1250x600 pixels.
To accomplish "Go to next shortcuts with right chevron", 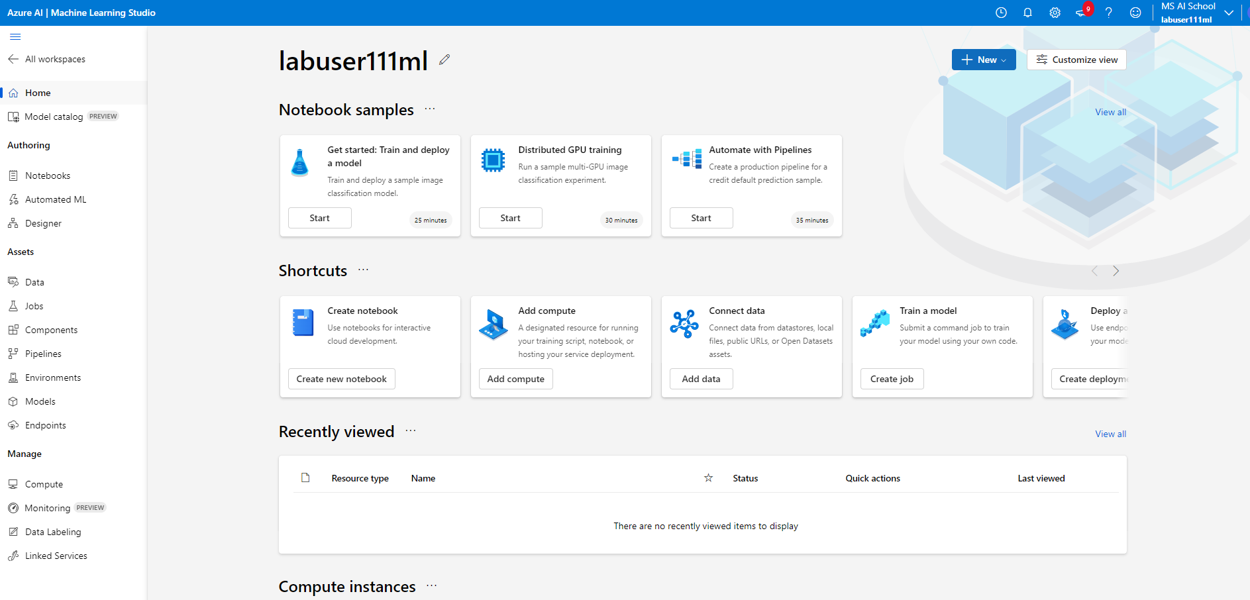I will tap(1116, 271).
